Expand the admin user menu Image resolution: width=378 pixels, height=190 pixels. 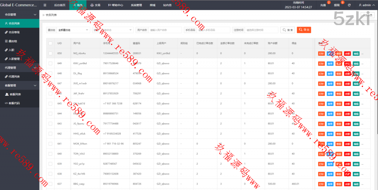pos(366,6)
